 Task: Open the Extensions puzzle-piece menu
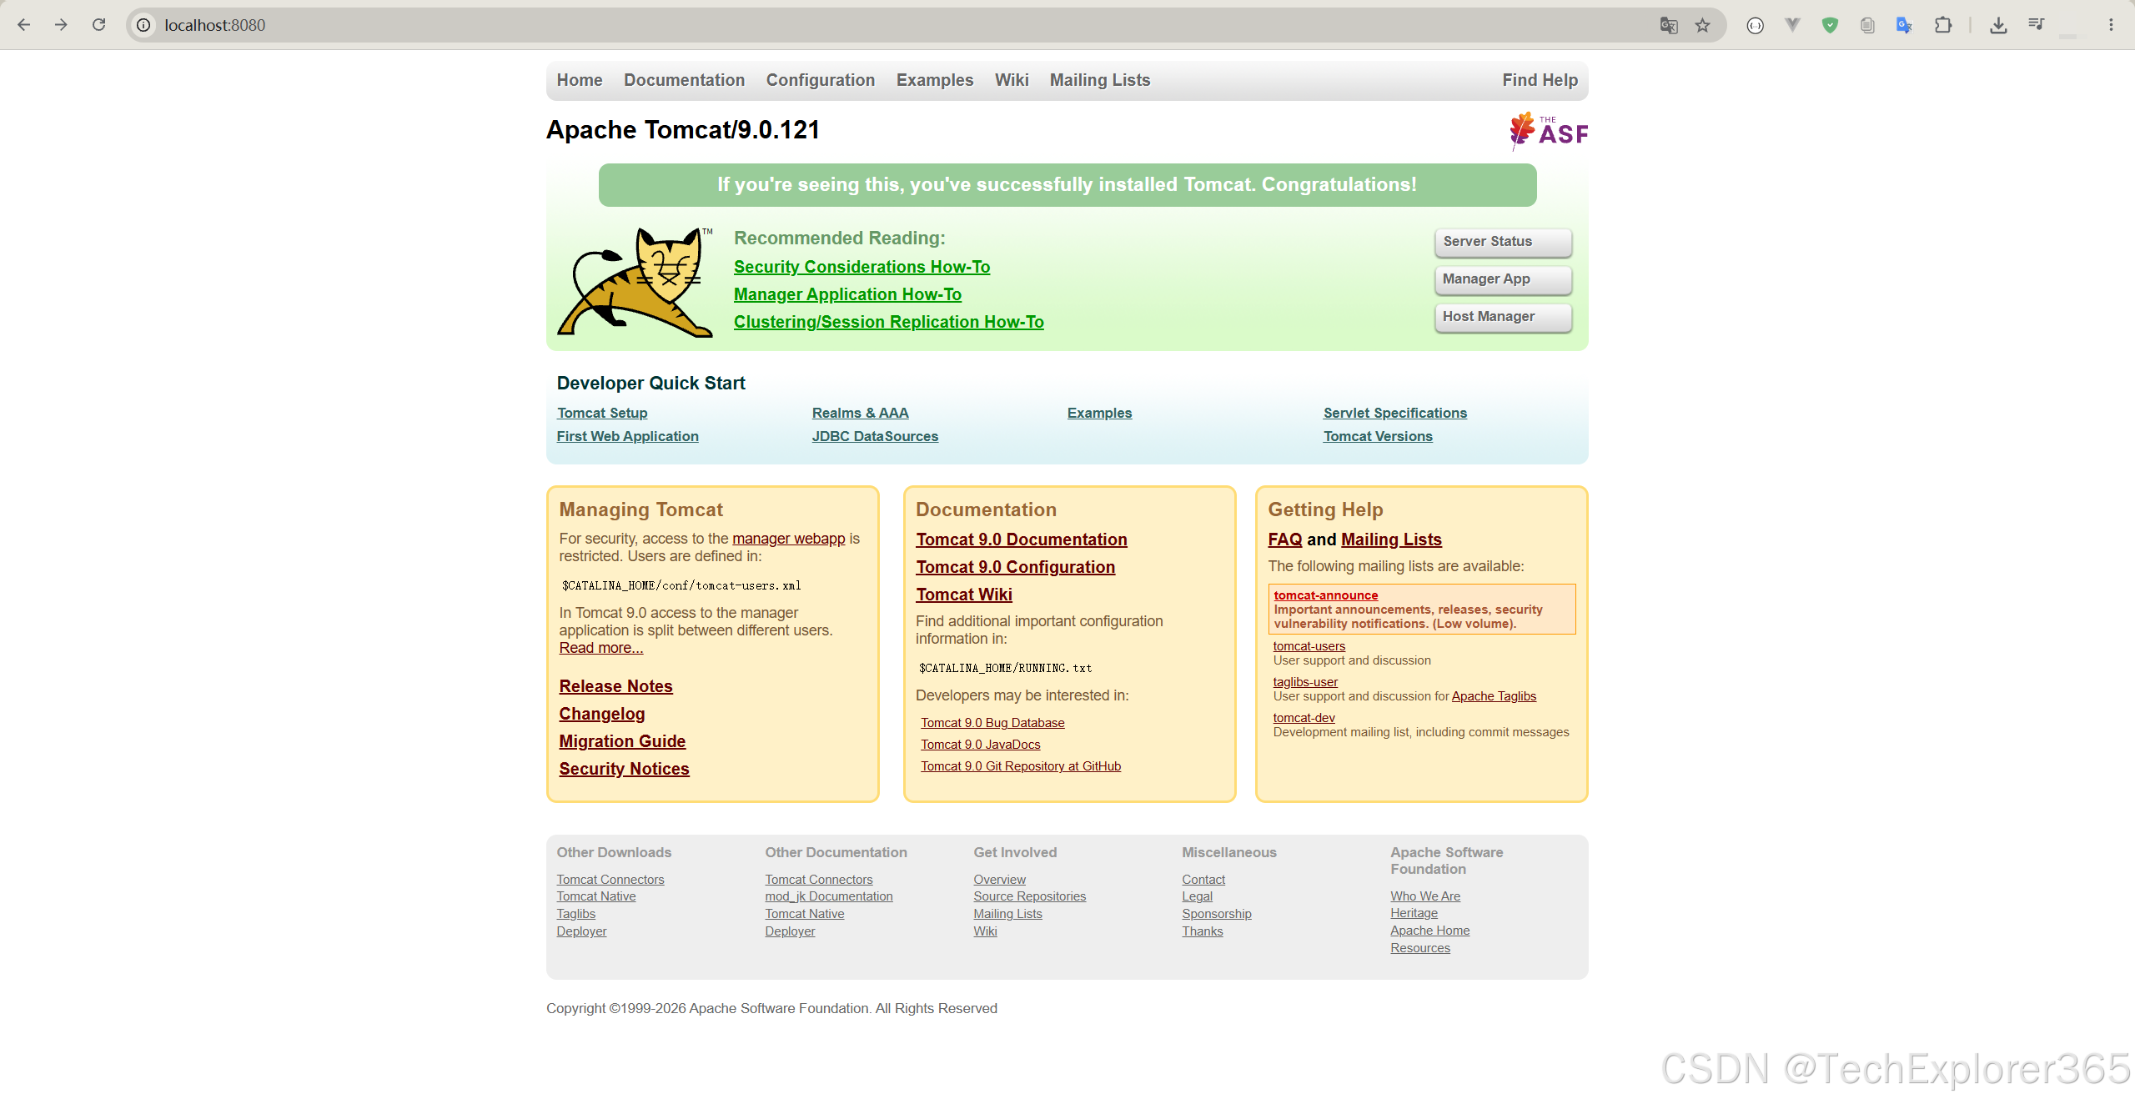pos(1943,25)
